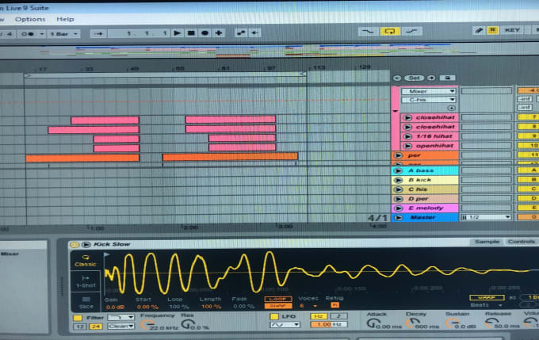Screen dimensions: 539x340
Task: Toggle the Punch-In switch
Action: coord(368,31)
